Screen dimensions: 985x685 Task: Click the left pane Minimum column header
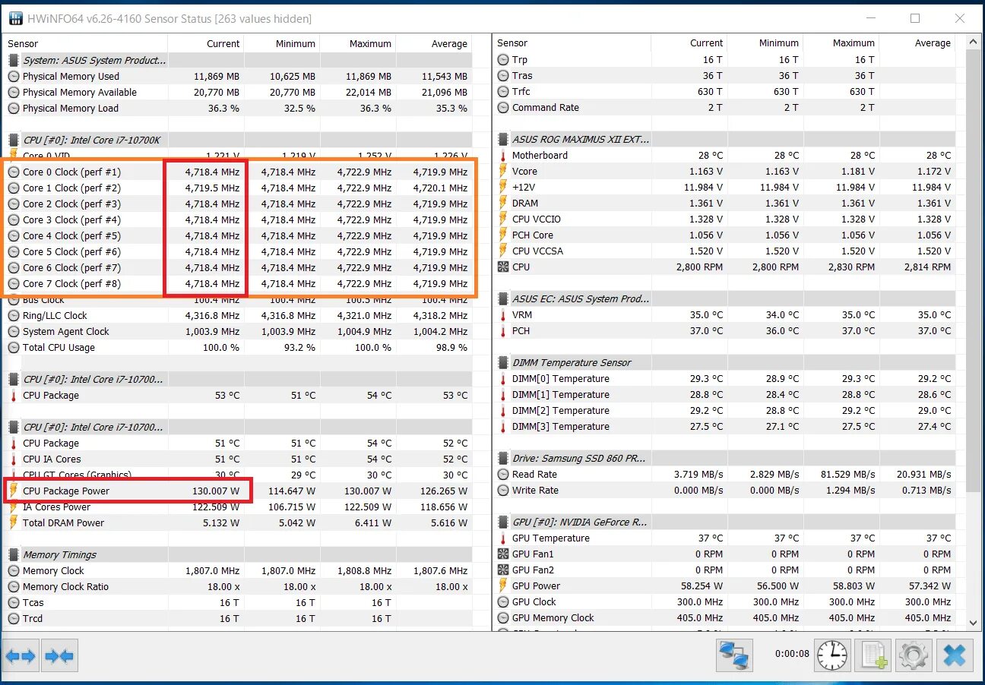(282, 43)
